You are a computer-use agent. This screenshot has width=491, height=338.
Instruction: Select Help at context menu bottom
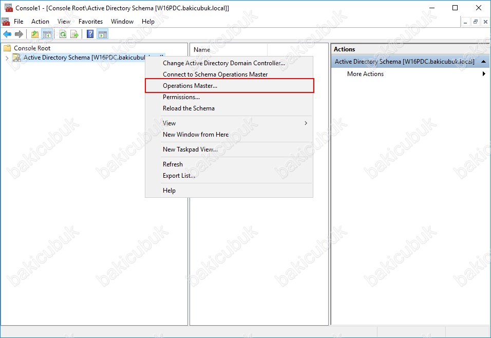tap(229, 191)
